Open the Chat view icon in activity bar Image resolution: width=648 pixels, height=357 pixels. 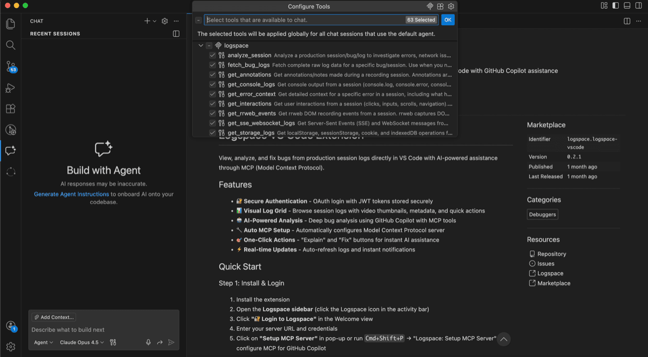10,151
